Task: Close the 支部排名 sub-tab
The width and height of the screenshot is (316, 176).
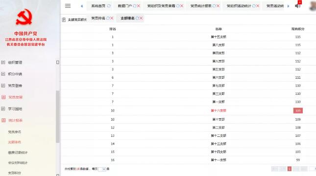Action: (141, 18)
